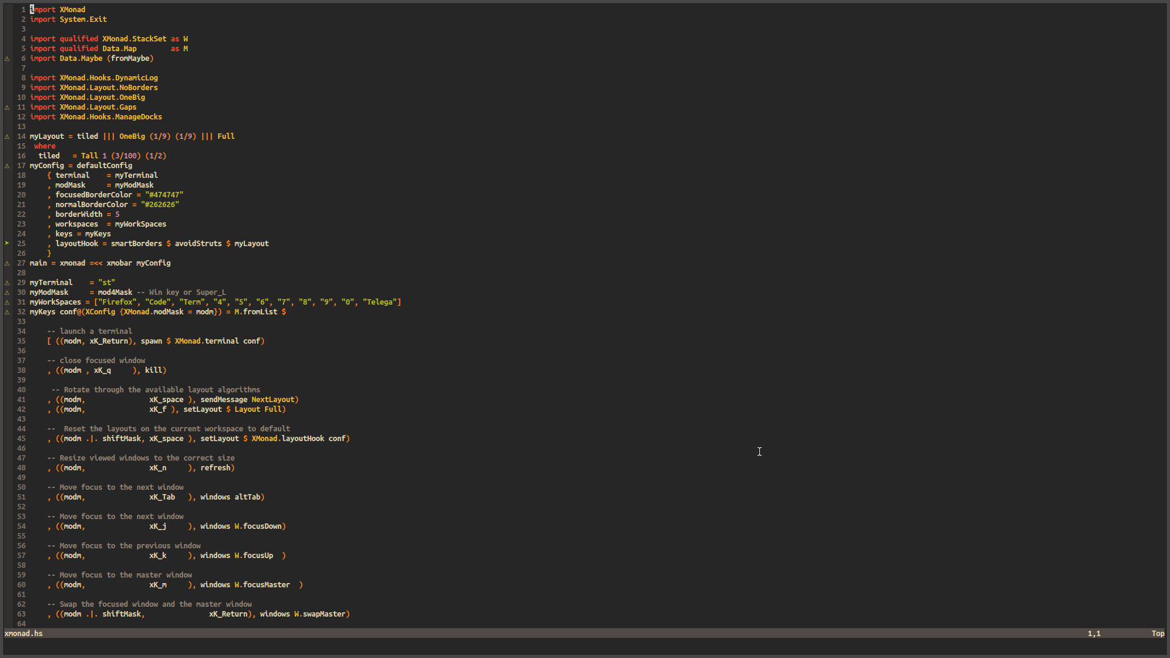
Task: Click "(fromMaybe)" on line 6
Action: point(130,58)
